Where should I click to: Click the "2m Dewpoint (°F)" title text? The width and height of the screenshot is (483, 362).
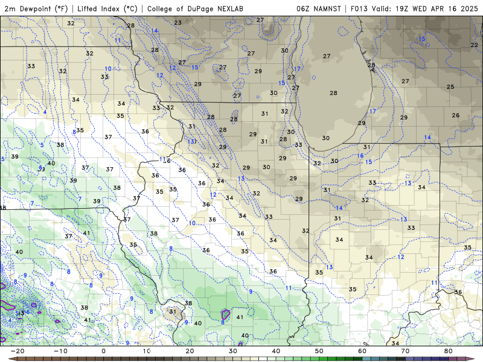click(36, 8)
